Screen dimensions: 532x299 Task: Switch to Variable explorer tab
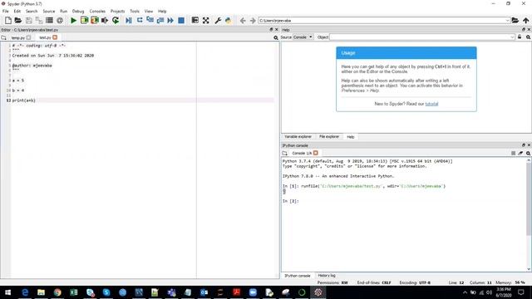pyautogui.click(x=298, y=136)
